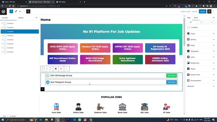Expand the Typography panel
217x122 pixels.
pyautogui.click(x=201, y=51)
